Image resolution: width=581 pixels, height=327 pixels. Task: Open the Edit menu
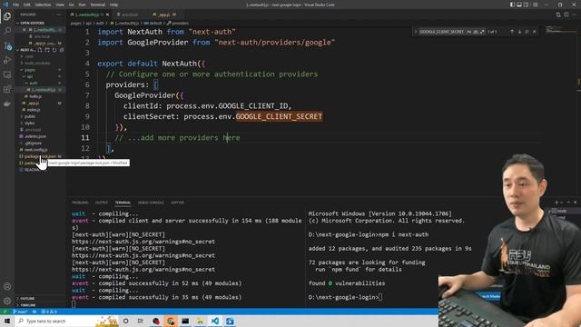(x=26, y=5)
